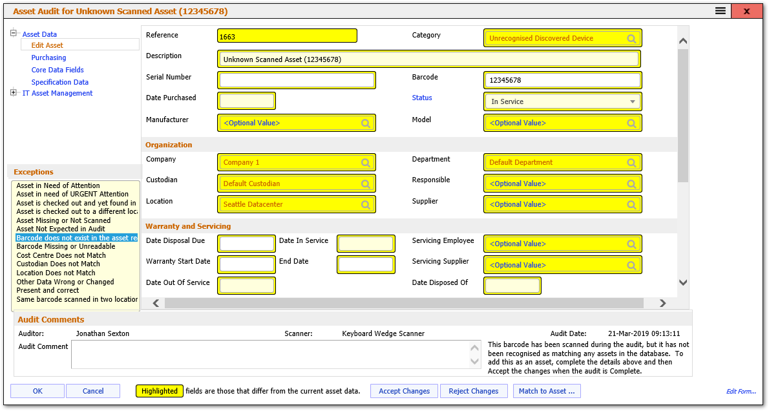
Task: Open the hamburger menu in the title bar
Action: pos(719,10)
